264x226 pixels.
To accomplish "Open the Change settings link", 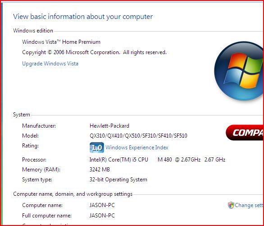I will point(249,205).
